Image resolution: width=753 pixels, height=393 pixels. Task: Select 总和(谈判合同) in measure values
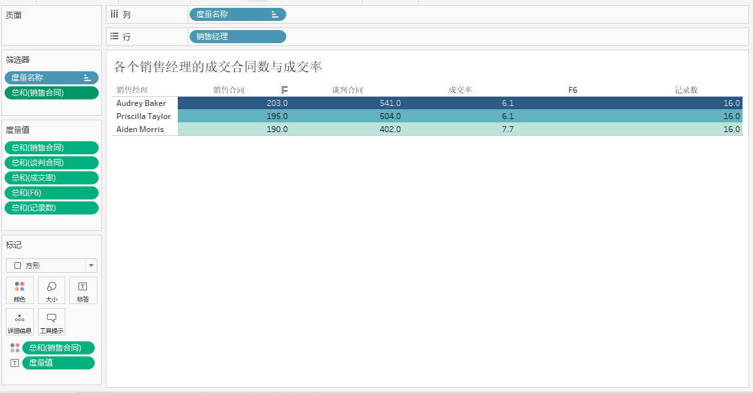click(x=51, y=163)
